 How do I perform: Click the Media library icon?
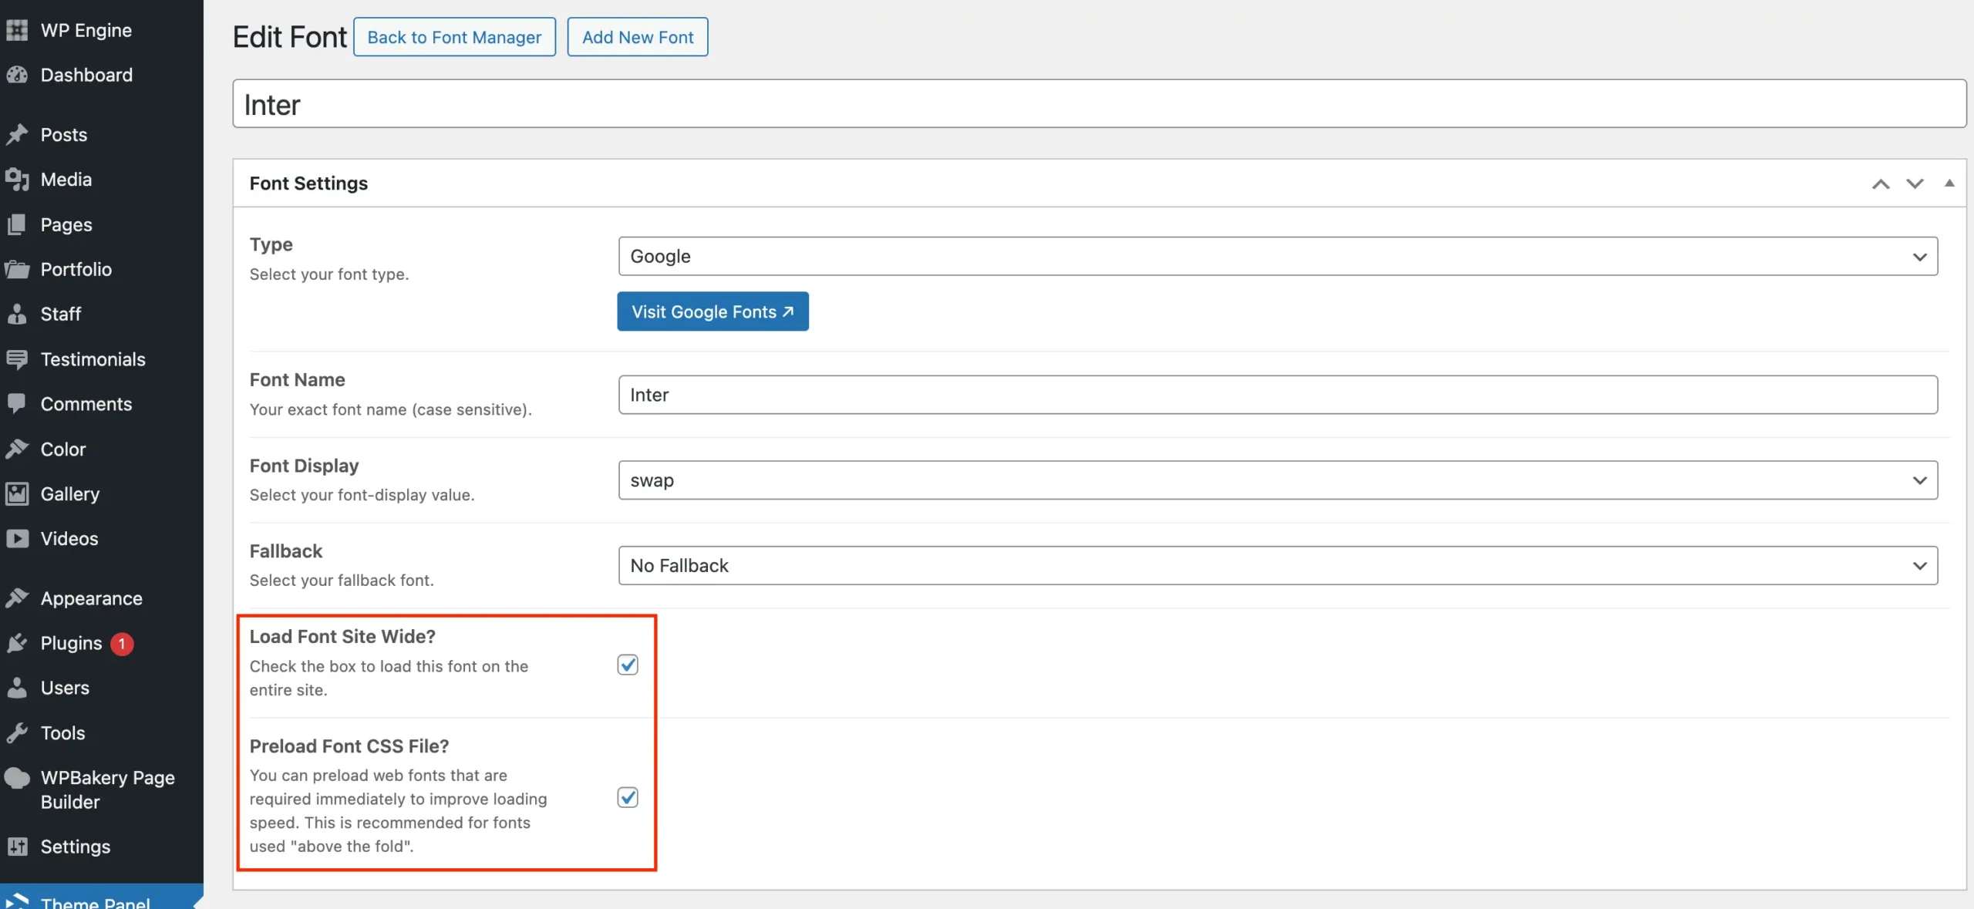pos(17,180)
